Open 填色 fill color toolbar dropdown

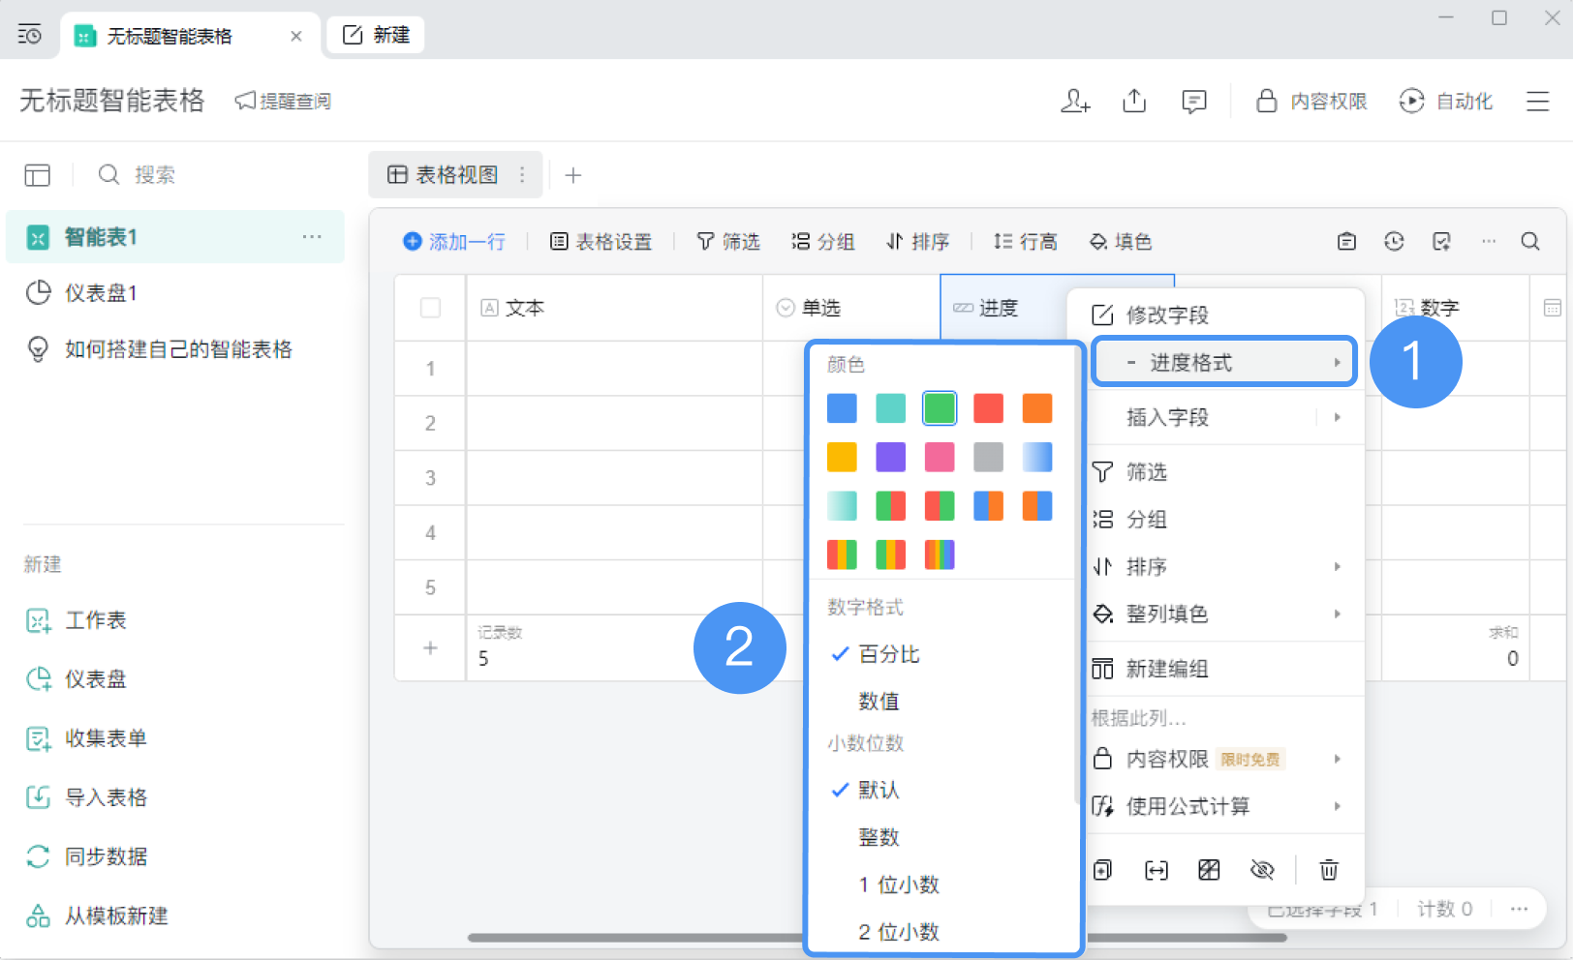[1121, 241]
